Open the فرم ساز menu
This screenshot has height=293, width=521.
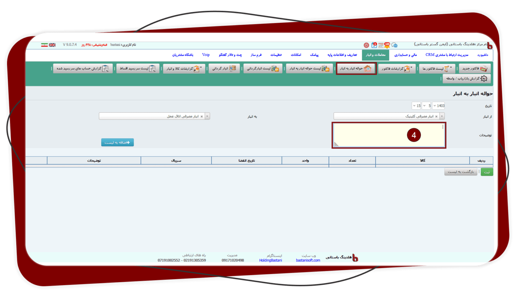[x=256, y=55]
